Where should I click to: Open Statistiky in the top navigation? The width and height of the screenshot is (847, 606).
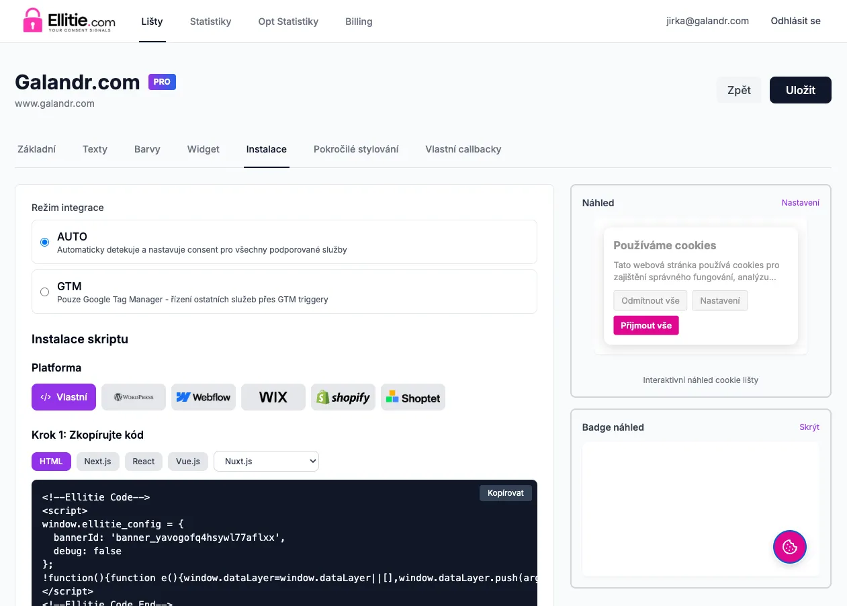(210, 21)
